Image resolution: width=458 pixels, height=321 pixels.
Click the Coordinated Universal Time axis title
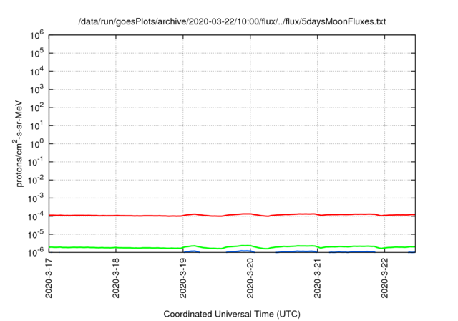click(x=232, y=315)
